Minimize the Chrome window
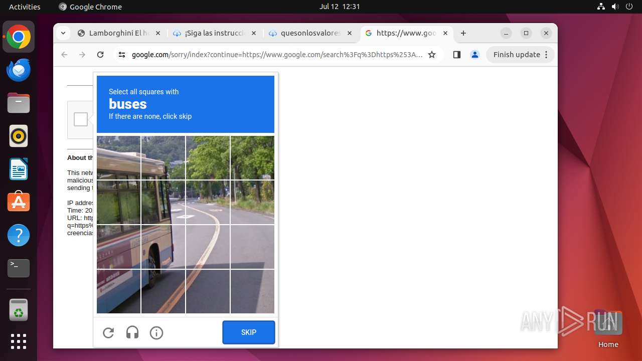This screenshot has height=361, width=642. click(x=506, y=33)
